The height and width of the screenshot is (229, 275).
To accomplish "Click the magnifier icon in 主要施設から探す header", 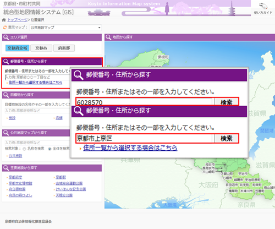I will (6, 168).
